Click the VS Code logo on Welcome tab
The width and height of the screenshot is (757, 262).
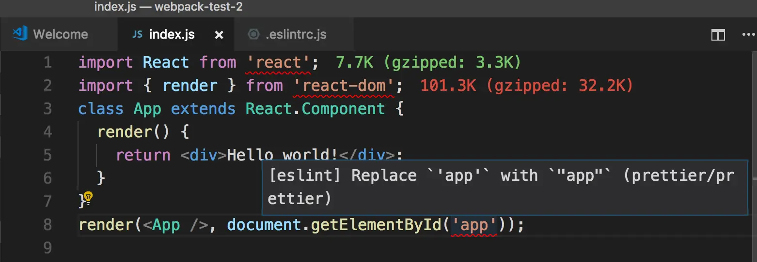coord(20,34)
